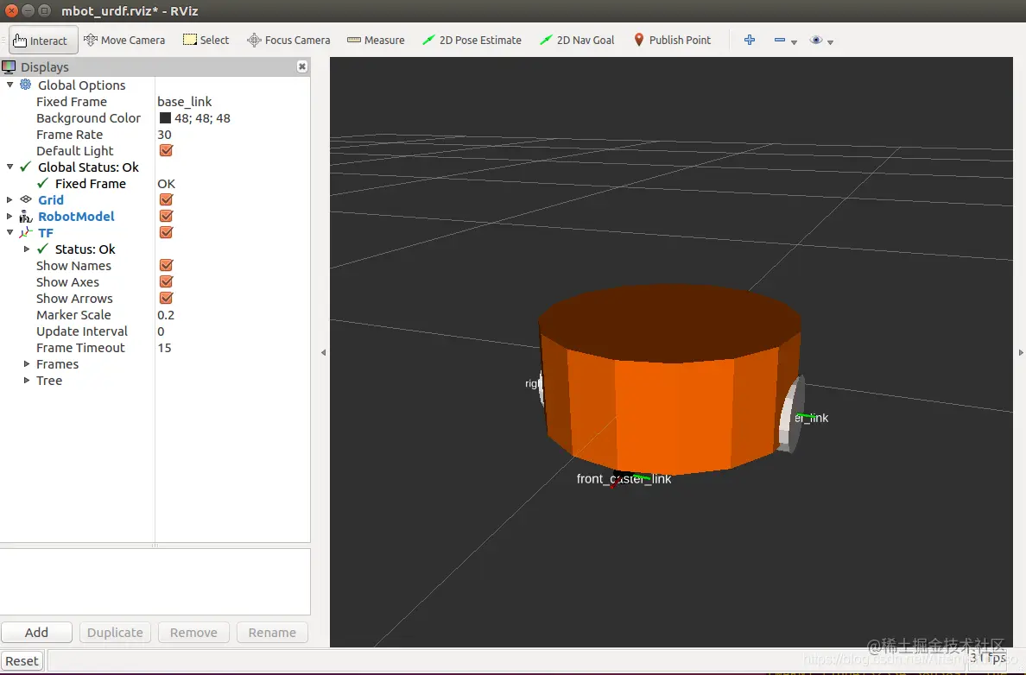The image size is (1026, 675).
Task: Click the Duplicate button
Action: (115, 633)
